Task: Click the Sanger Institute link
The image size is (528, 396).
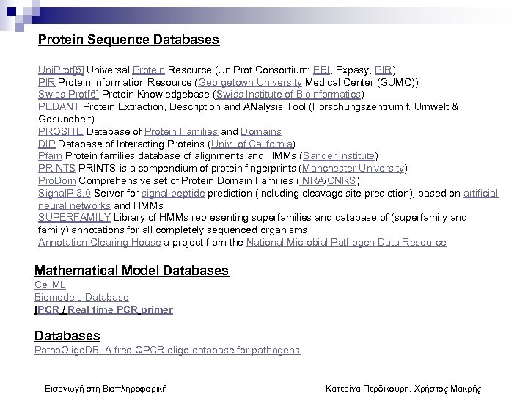Action: [338, 156]
